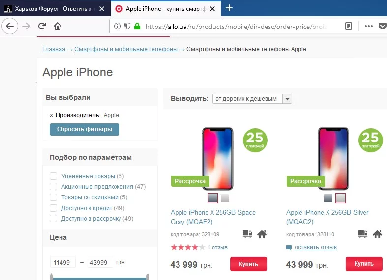The height and width of the screenshot is (280, 387).
Task: Select silver color swatch on first iPhone
Action: [x=225, y=198]
